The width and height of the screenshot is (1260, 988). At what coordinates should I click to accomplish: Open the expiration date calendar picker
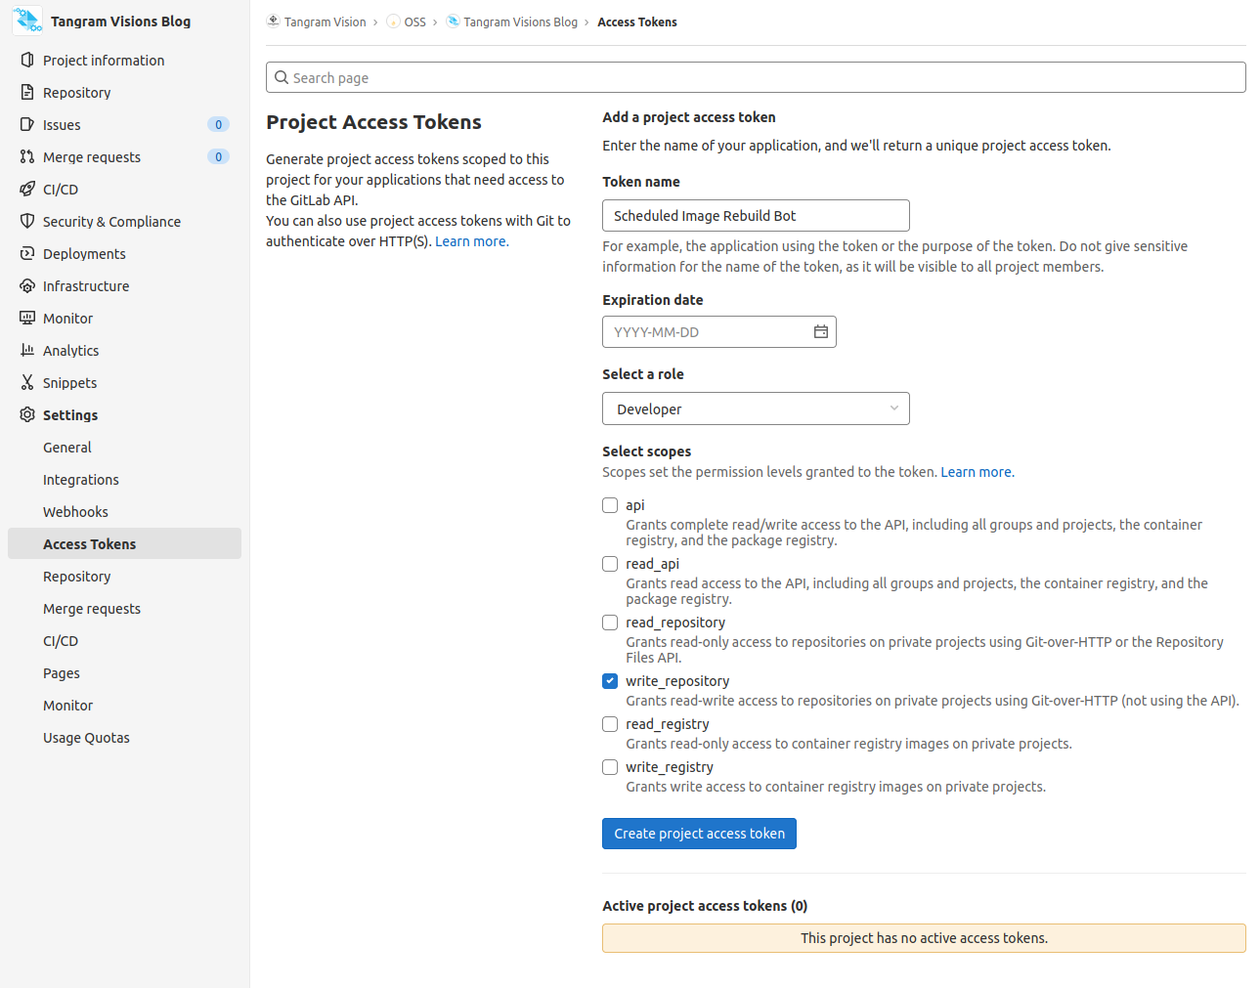pos(820,331)
